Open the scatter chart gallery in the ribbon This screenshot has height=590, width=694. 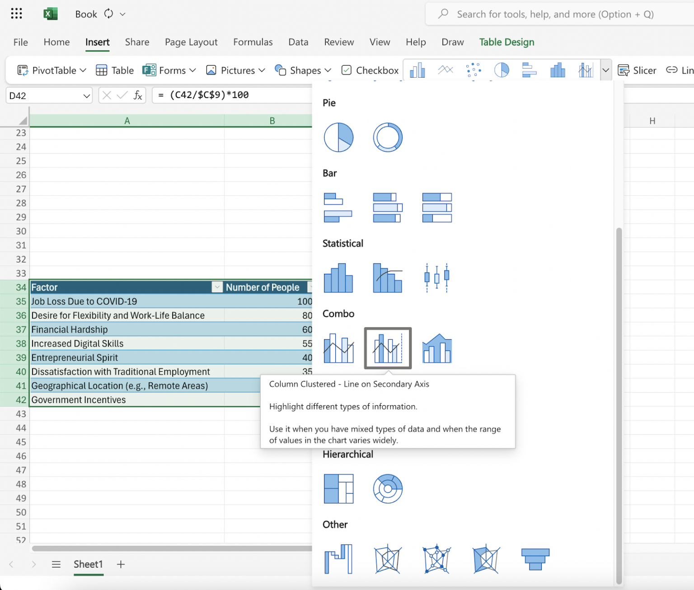pos(473,70)
